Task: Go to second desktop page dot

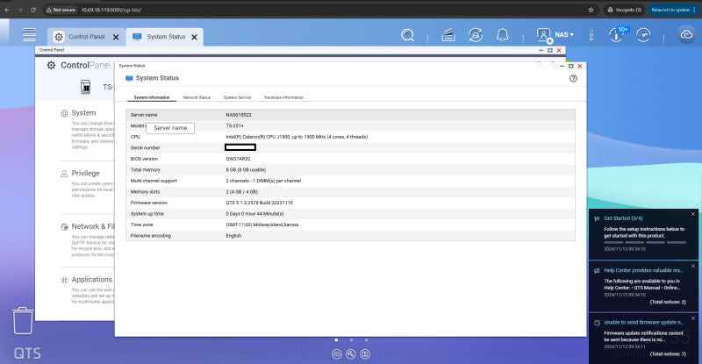Action: click(x=352, y=339)
